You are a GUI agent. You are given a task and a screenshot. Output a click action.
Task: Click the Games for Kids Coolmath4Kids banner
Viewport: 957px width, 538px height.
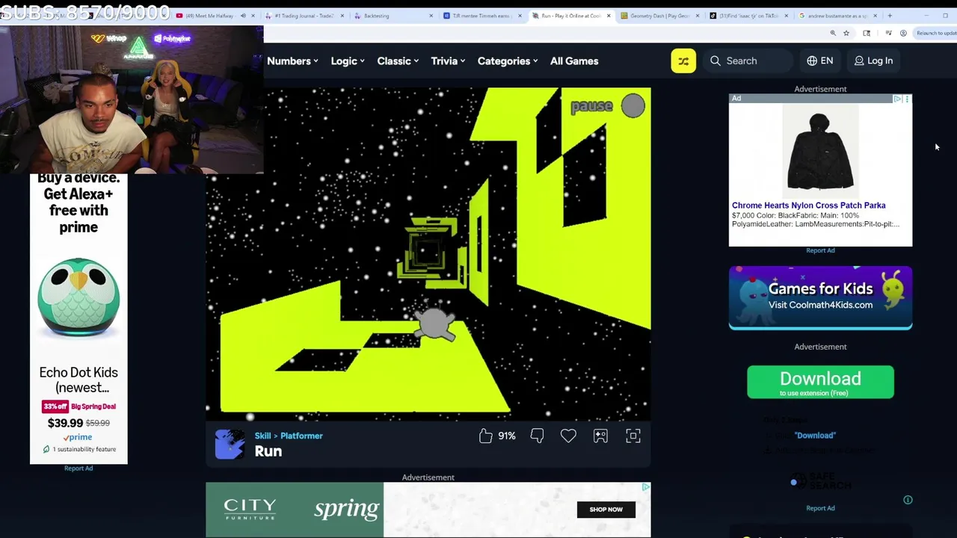pyautogui.click(x=820, y=297)
